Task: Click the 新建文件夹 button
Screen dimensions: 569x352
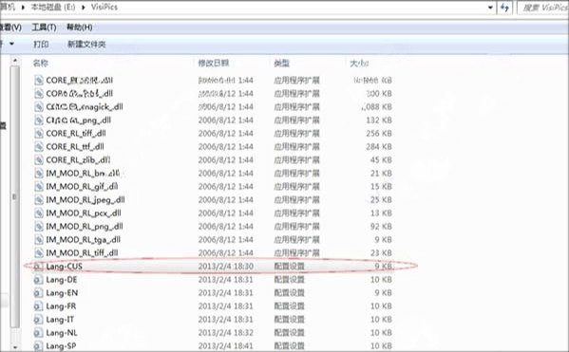Action: point(86,45)
